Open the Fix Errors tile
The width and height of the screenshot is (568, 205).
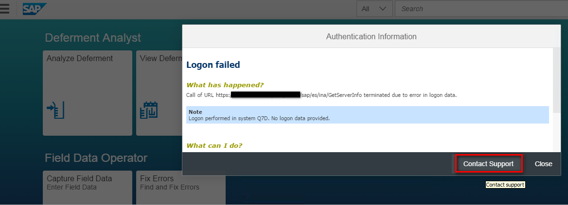181,188
